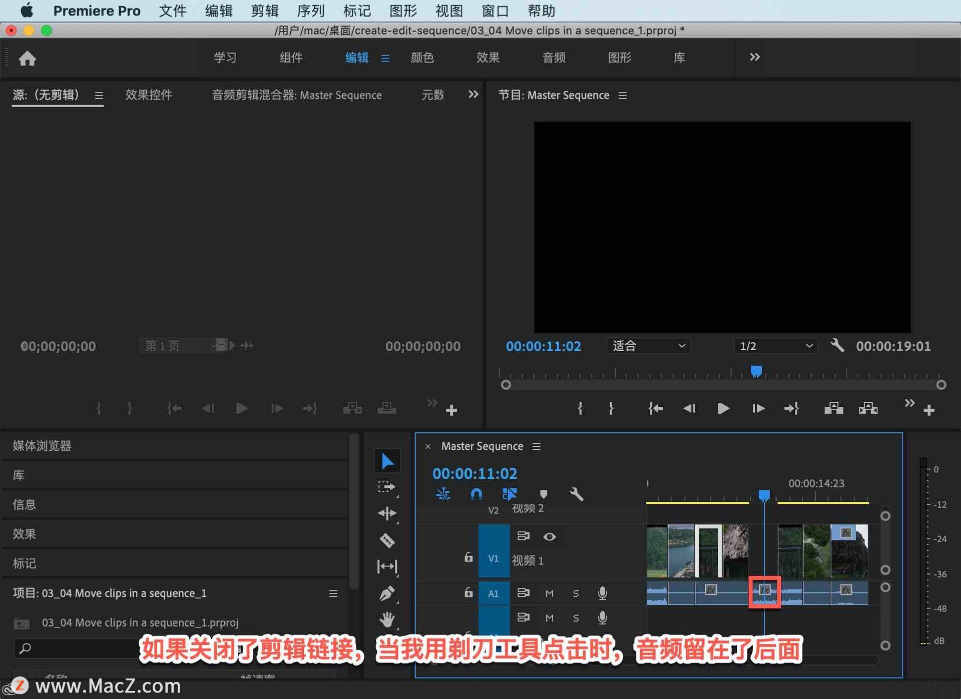Mute the A1 audio track
The width and height of the screenshot is (961, 699).
549,593
